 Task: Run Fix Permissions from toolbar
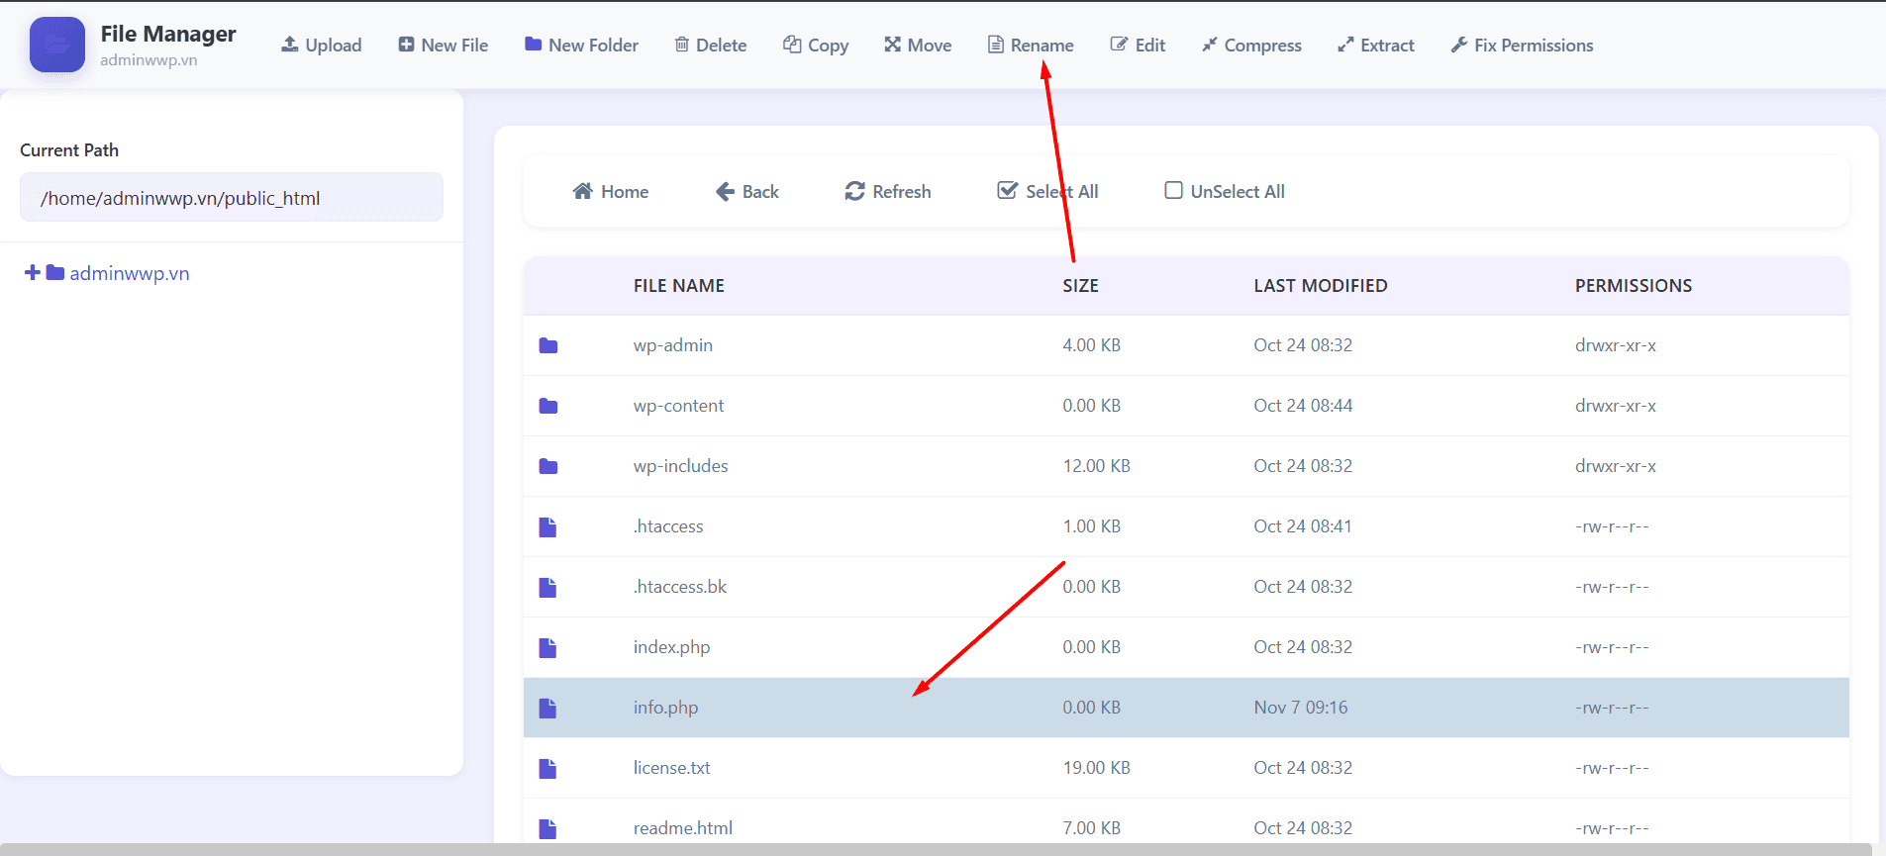point(1521,46)
